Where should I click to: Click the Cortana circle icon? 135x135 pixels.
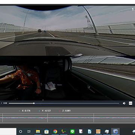coord(21,132)
